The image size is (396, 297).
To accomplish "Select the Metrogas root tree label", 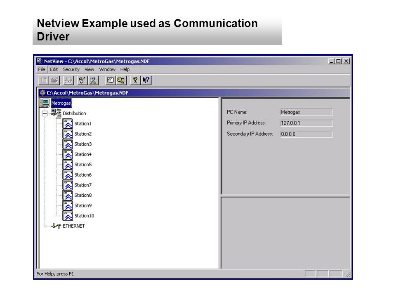I will pos(61,103).
